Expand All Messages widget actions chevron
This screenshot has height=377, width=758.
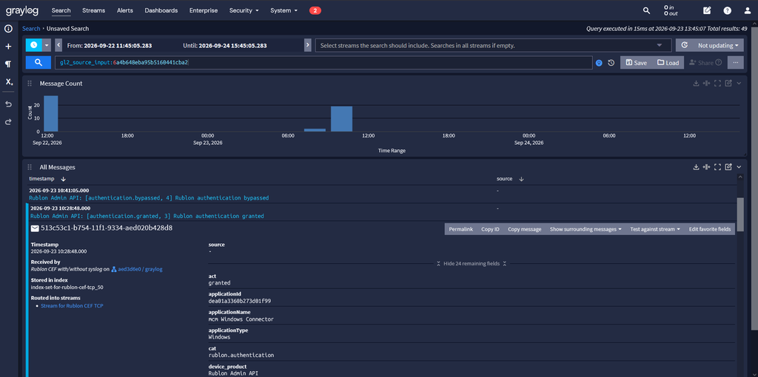tap(739, 167)
